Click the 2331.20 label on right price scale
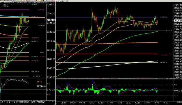Viewport: 182px width, 105px height. (178, 5)
